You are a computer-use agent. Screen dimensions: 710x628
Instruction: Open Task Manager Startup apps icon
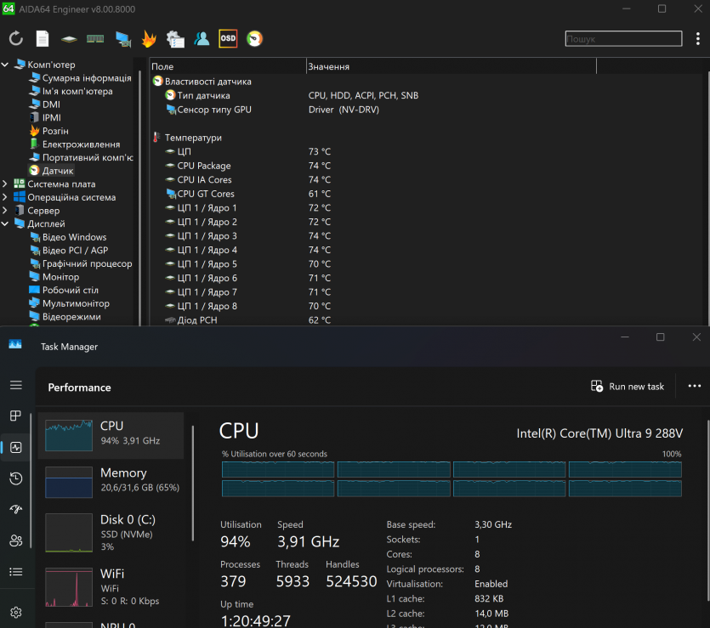click(x=15, y=509)
